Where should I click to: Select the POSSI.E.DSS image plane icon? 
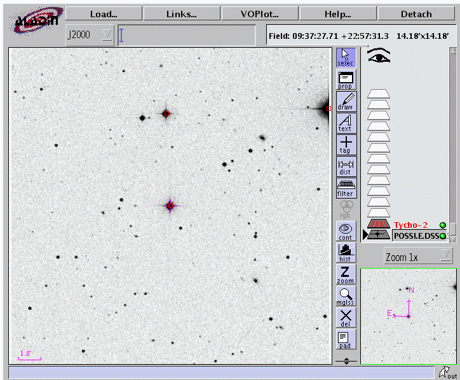pos(379,234)
